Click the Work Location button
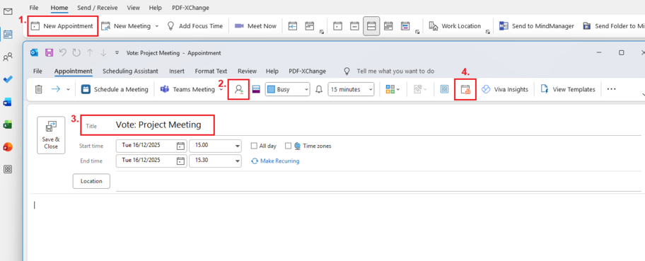This screenshot has width=645, height=261. [455, 26]
